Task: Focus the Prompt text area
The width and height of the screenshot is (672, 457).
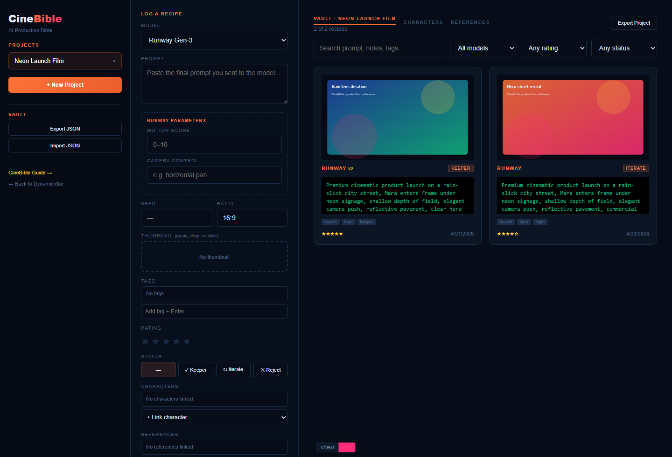Action: coord(214,84)
